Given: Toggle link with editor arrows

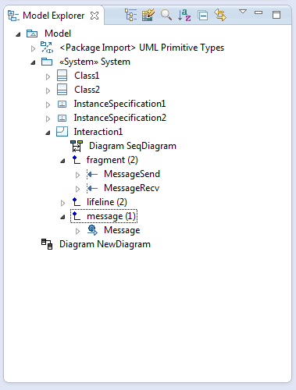Looking at the screenshot, I should point(220,15).
